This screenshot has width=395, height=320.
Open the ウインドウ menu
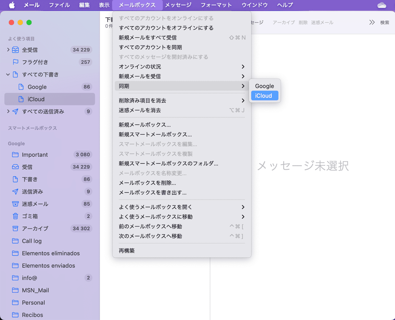(255, 5)
